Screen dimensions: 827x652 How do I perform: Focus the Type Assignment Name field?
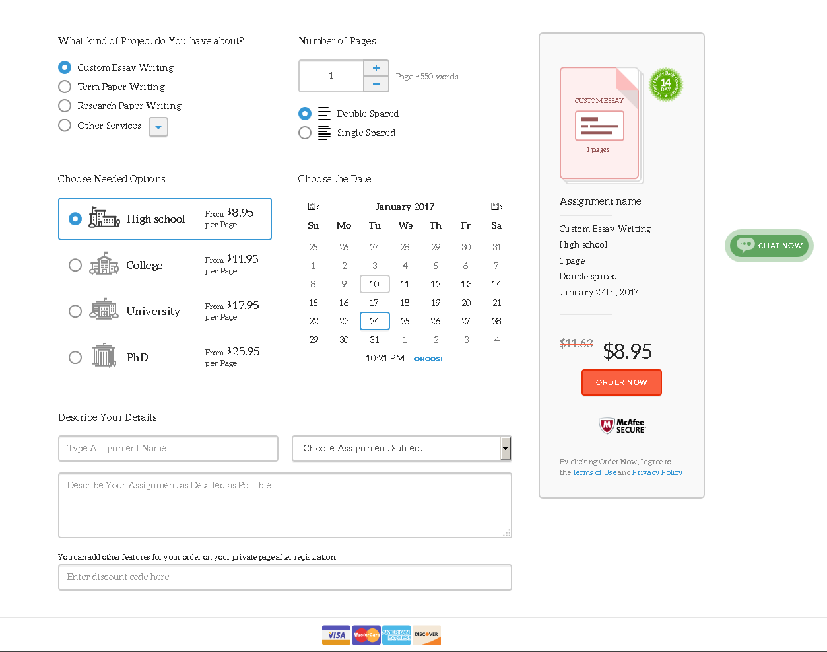(168, 449)
